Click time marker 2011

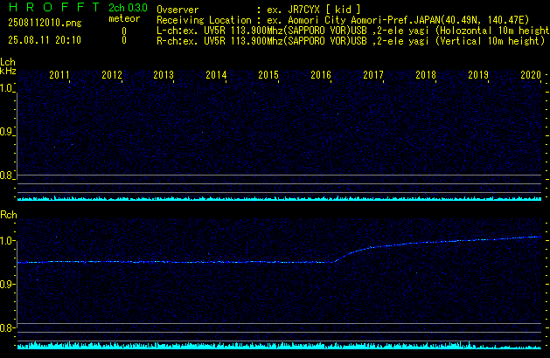point(59,75)
